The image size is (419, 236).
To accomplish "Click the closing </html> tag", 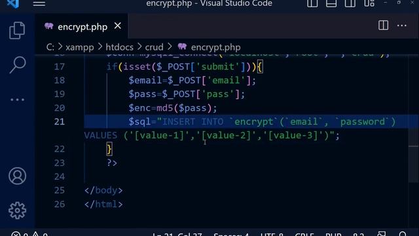I will click(103, 205).
